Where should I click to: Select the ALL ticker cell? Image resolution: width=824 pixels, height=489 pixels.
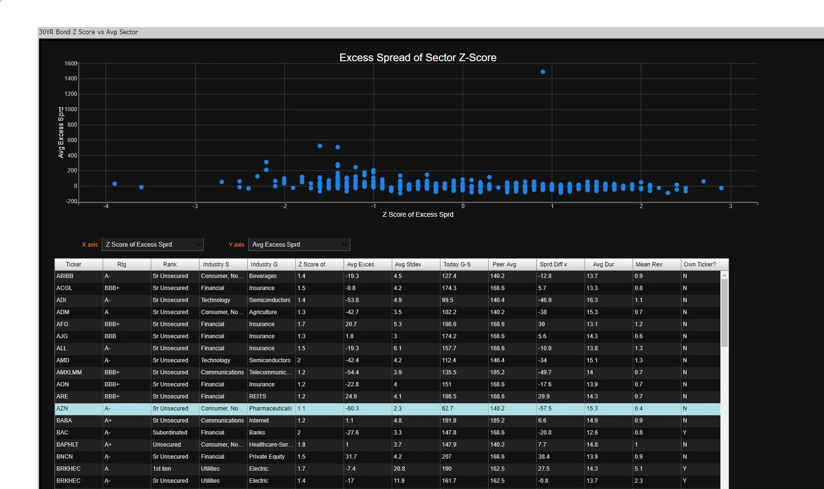coord(79,348)
